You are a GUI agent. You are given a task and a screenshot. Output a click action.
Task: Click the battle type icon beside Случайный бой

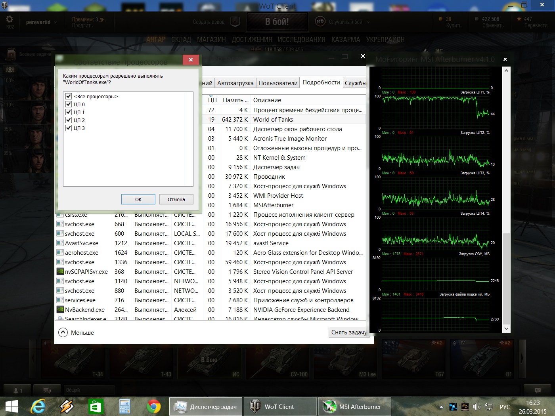pyautogui.click(x=320, y=22)
